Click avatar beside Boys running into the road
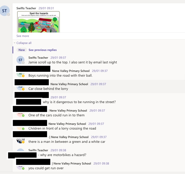Screen dimensions: 185x174 (x=20, y=75)
